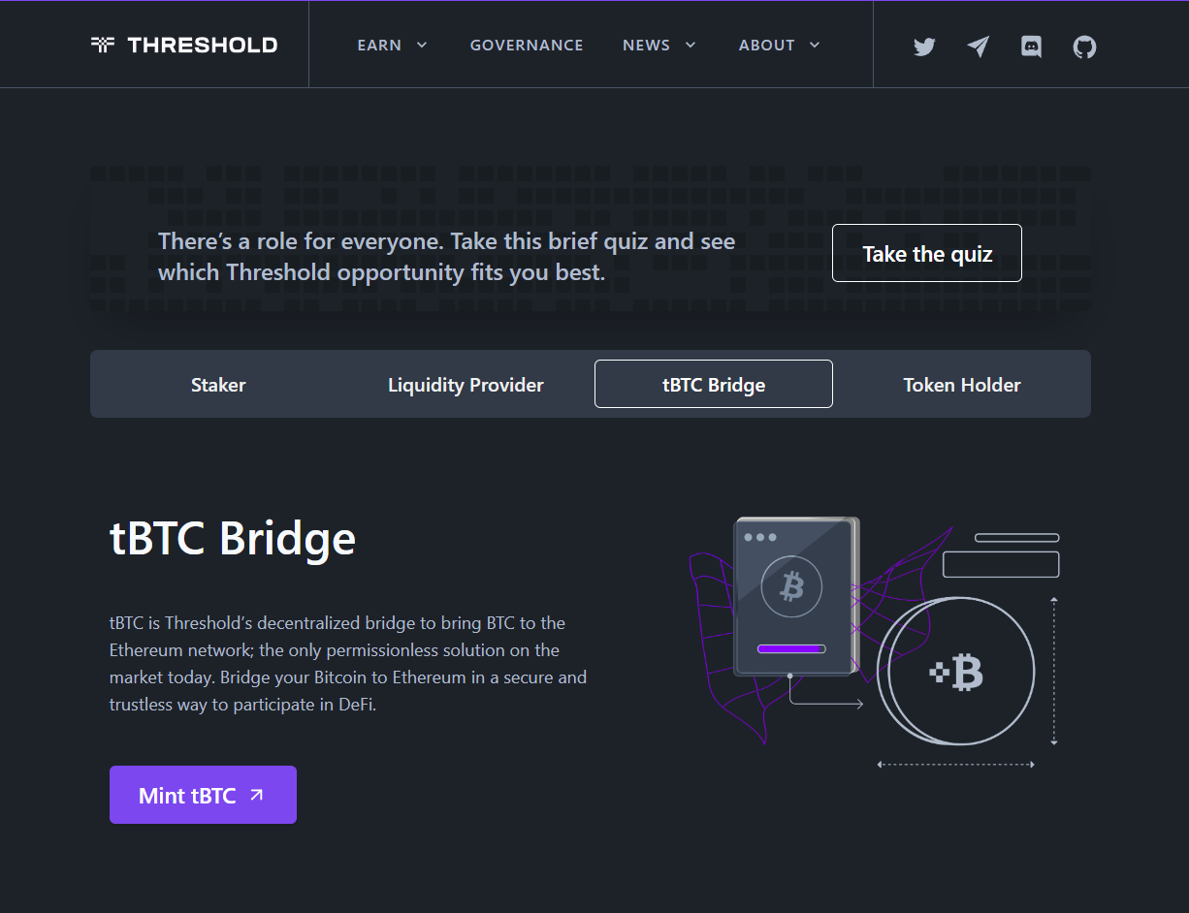Screen dimensions: 1189x913
Task: Switch to the Staker tab
Action: [218, 384]
